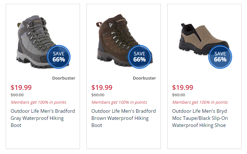The width and height of the screenshot is (247, 154).
Task: Click the Save 66% badge on the gray boot
Action: pos(59,57)
